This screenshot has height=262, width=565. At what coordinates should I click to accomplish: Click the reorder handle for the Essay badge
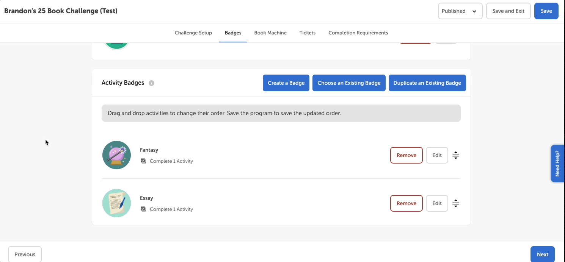455,203
